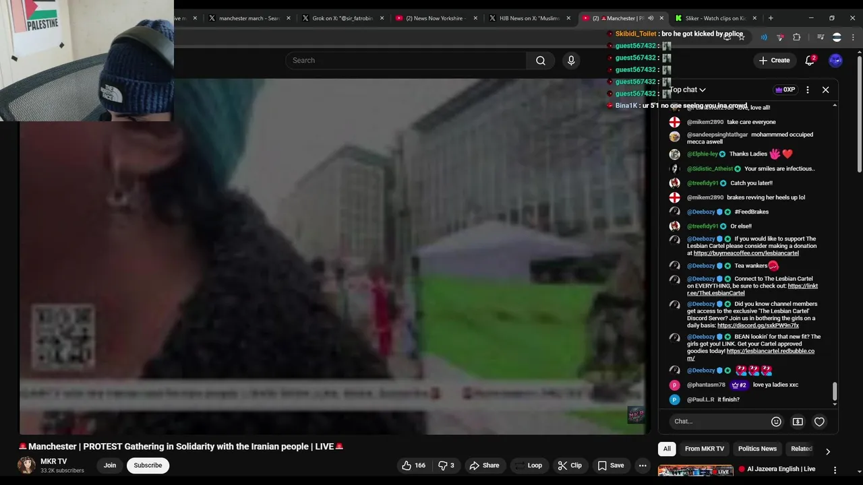
Task: Open the YouTube account avatar menu
Action: point(835,61)
